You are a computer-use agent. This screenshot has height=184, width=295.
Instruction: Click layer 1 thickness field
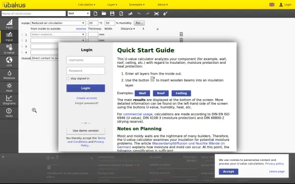93,34
